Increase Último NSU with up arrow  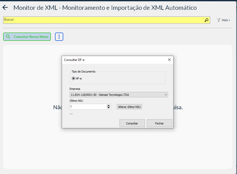click(x=109, y=106)
